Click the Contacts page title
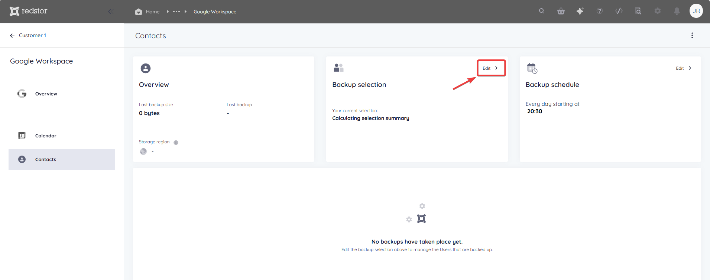This screenshot has height=280, width=710. [x=150, y=36]
